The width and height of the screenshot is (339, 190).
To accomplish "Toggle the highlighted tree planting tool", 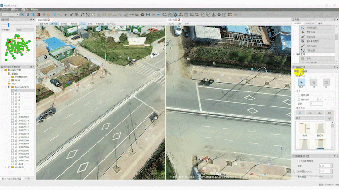I will click(175, 15).
